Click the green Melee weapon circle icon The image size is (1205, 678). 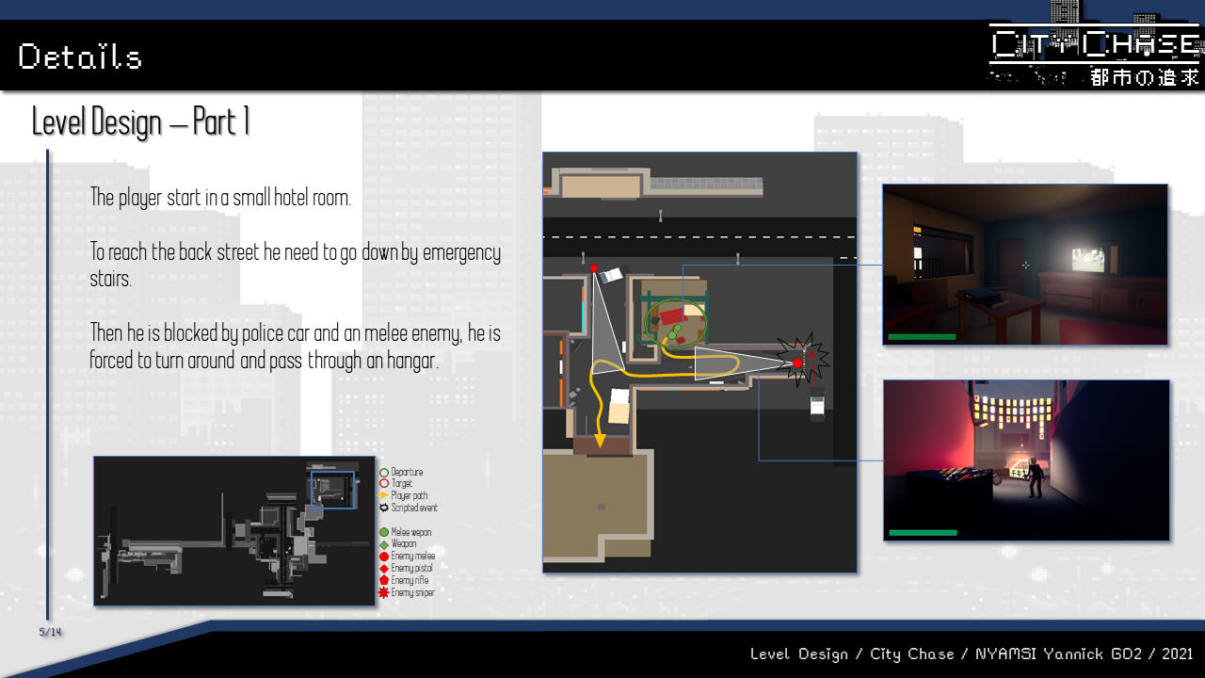click(384, 533)
